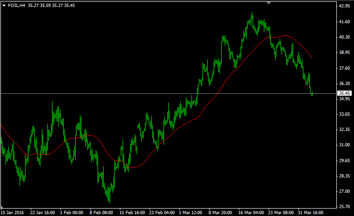Click the 29.65 price scale label
Screen dimensions: 354x216
[x=345, y=161]
